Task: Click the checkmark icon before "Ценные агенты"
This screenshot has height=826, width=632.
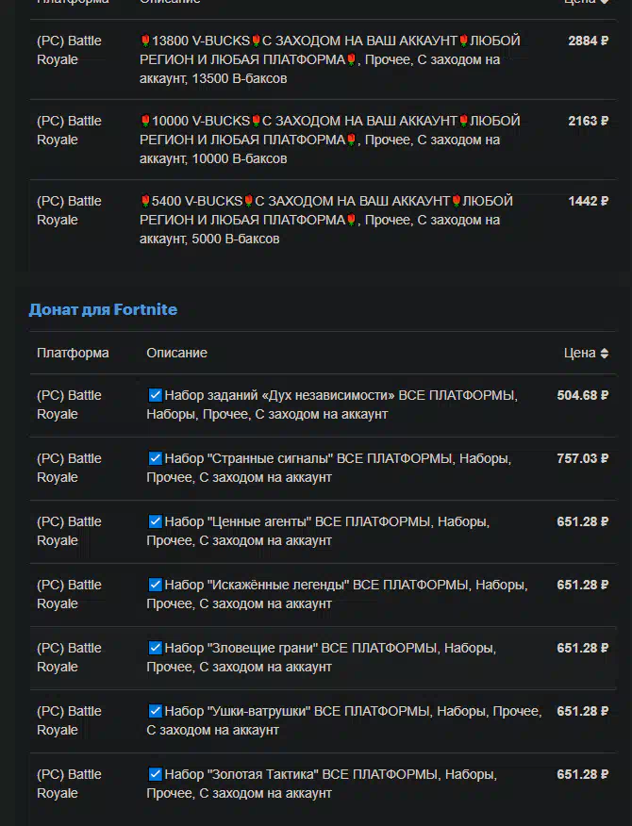Action: point(156,521)
